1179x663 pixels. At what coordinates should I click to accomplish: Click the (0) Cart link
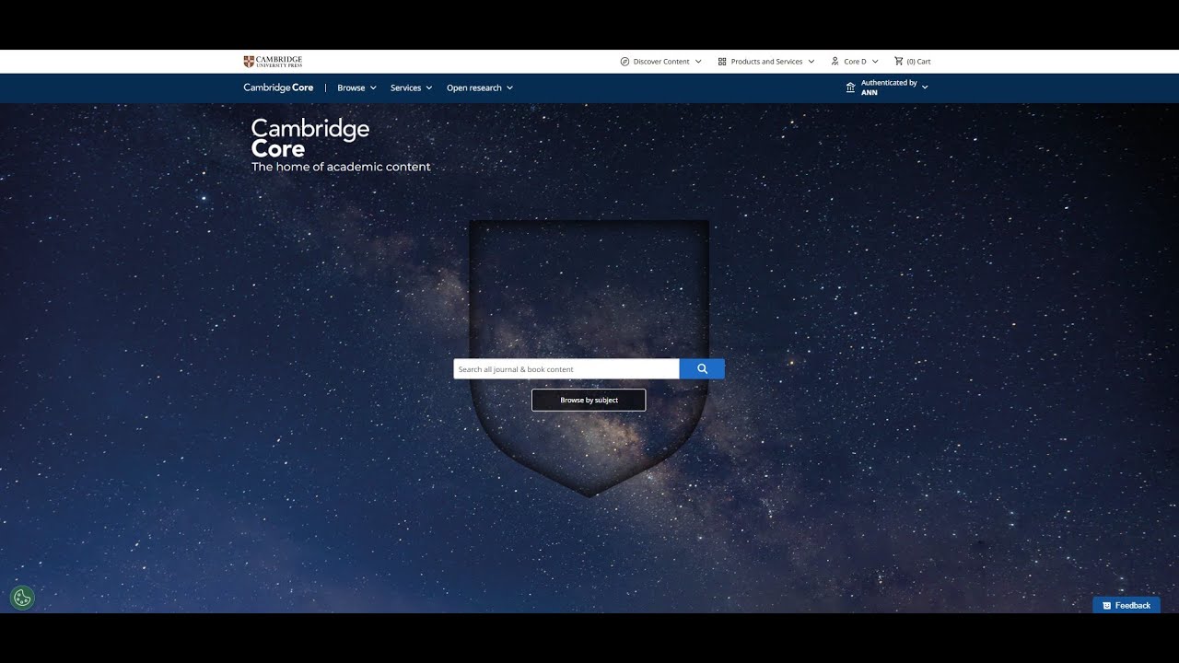tap(918, 62)
